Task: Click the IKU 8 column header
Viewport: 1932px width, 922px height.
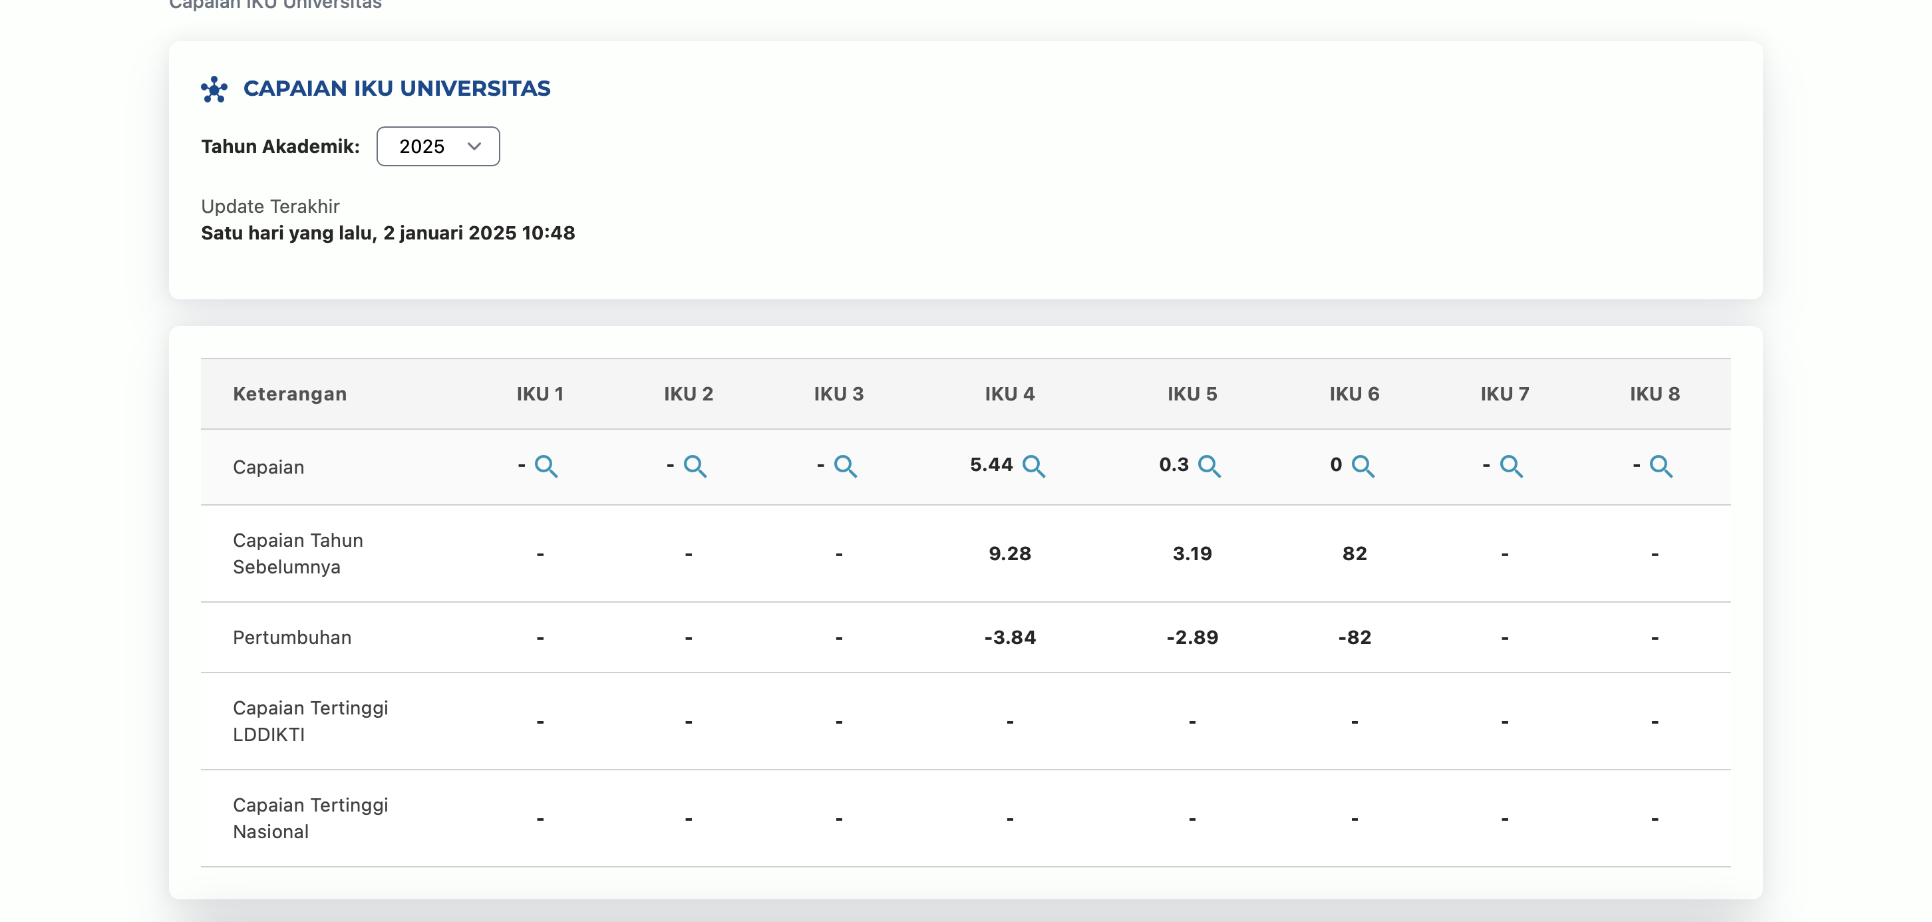Action: (x=1655, y=394)
